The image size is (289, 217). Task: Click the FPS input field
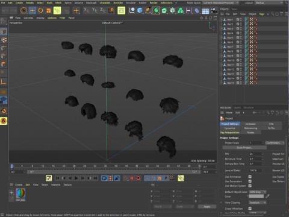[x=255, y=154]
